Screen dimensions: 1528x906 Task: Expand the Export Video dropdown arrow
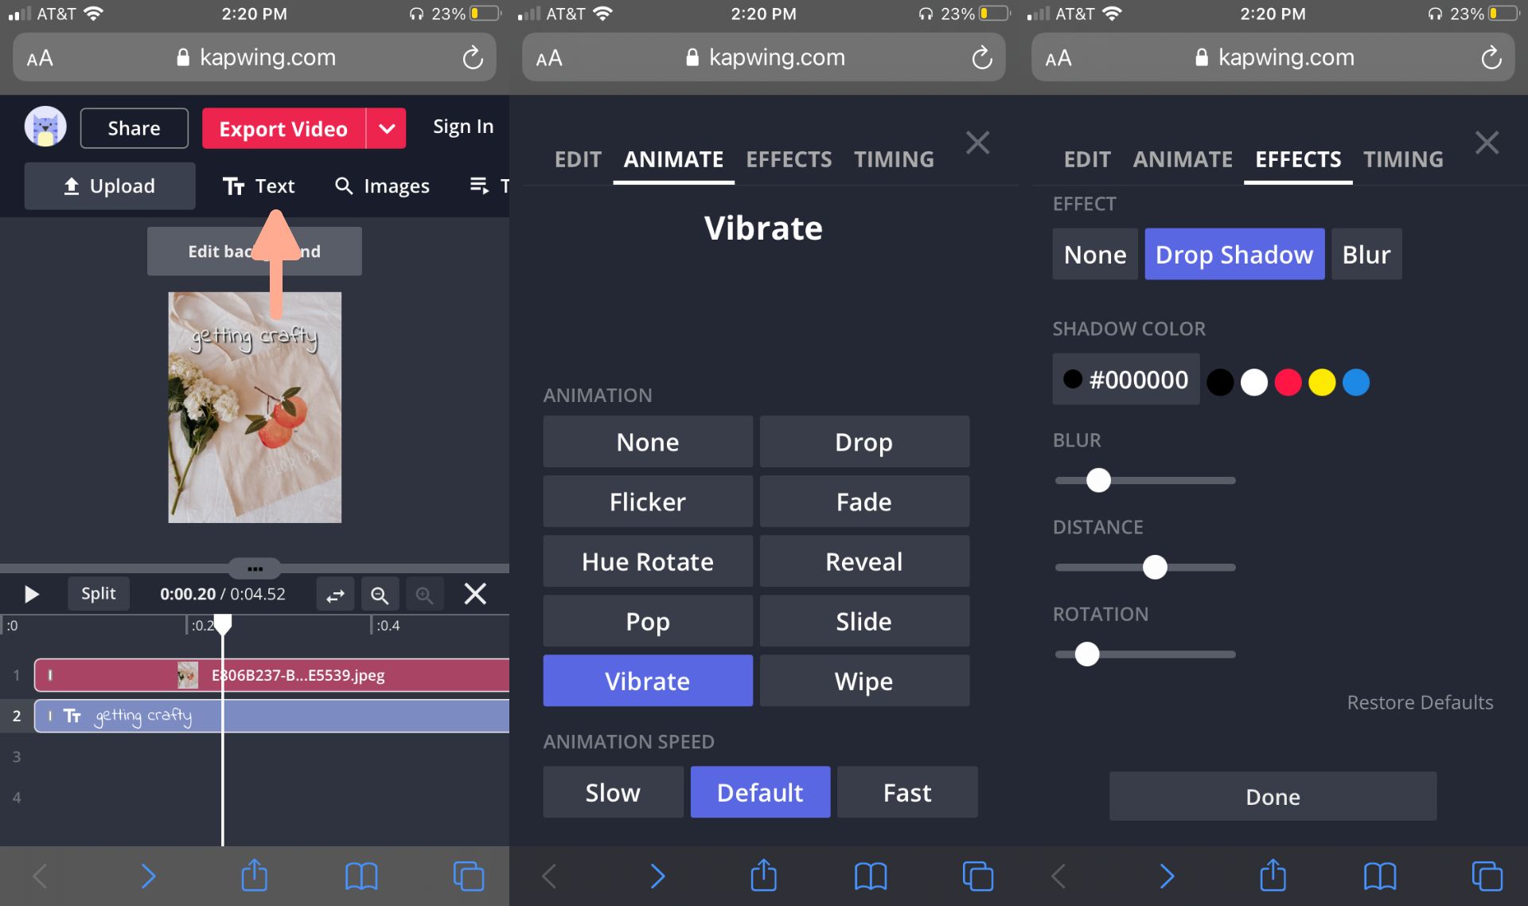(x=387, y=129)
